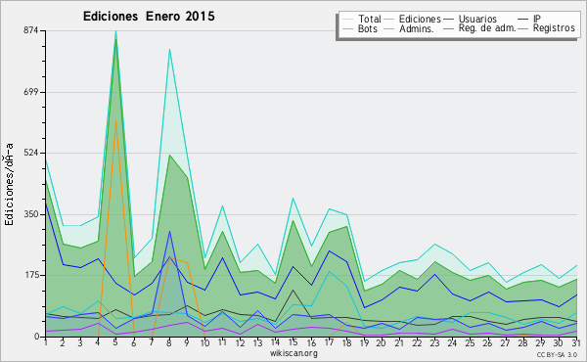Click the blue Usuarios legend line swatch
This screenshot has height=362, width=587.
point(448,20)
